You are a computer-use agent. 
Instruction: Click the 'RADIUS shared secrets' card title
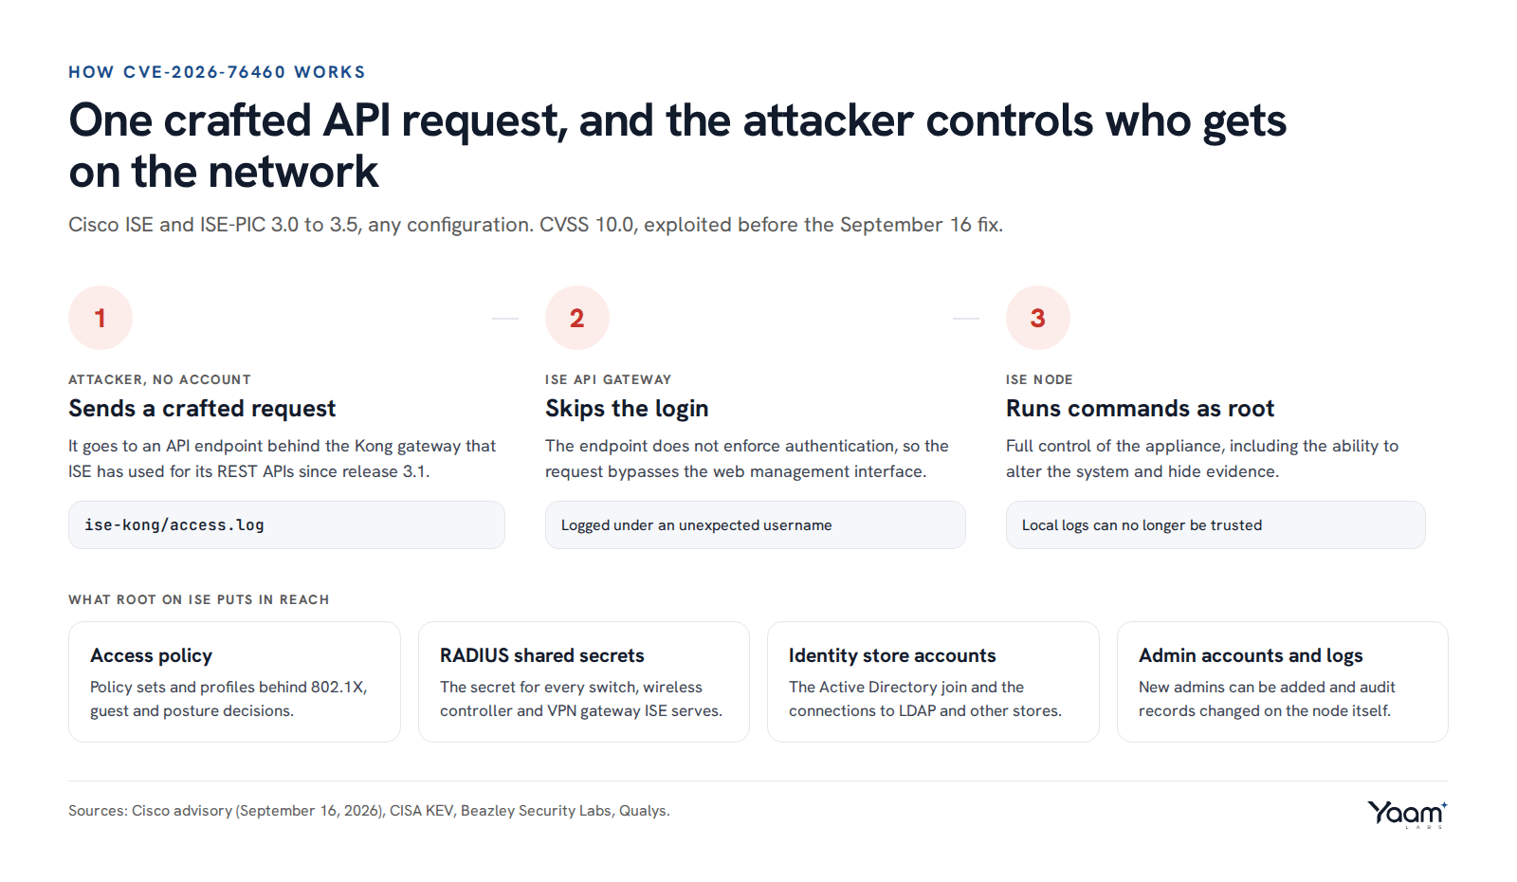click(x=541, y=655)
